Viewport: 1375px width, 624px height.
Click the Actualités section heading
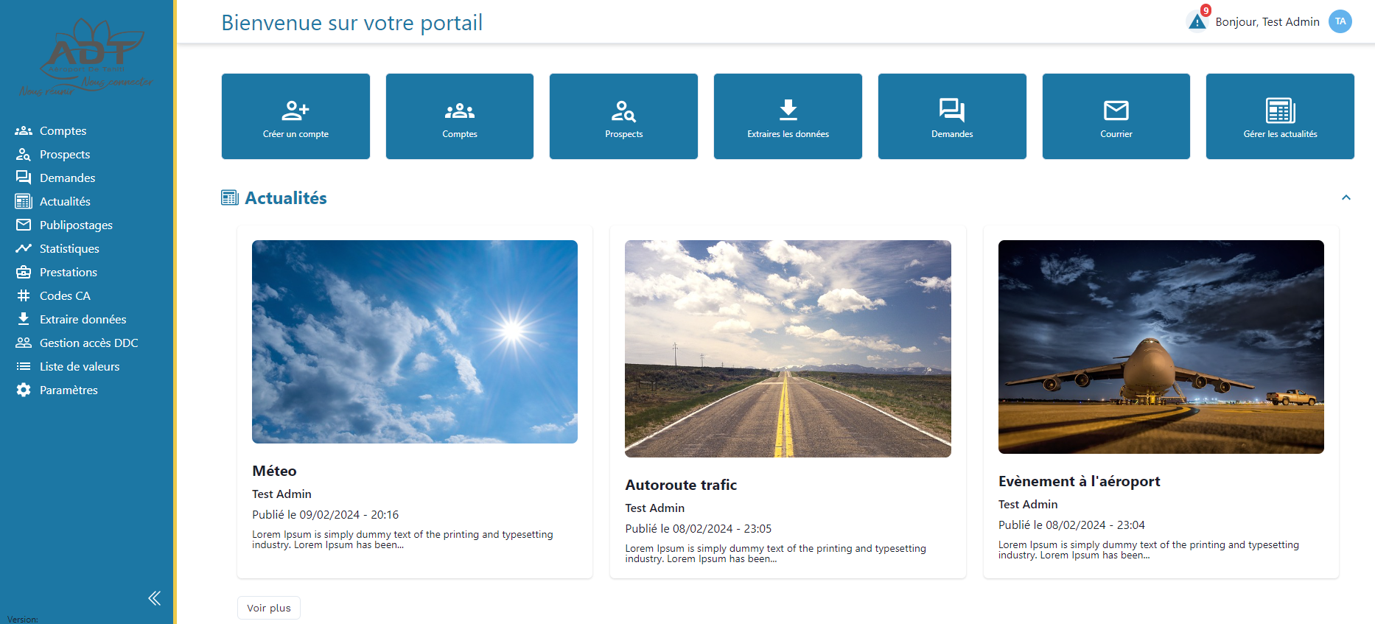coord(285,197)
